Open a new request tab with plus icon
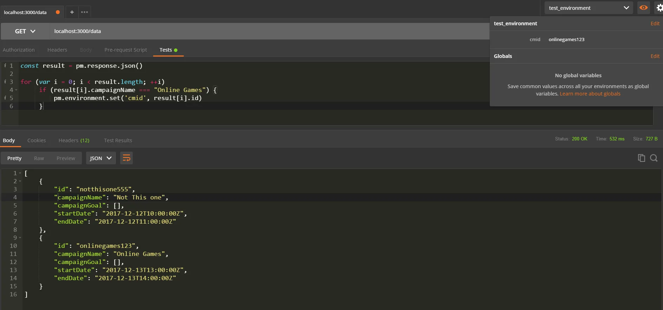 click(72, 12)
